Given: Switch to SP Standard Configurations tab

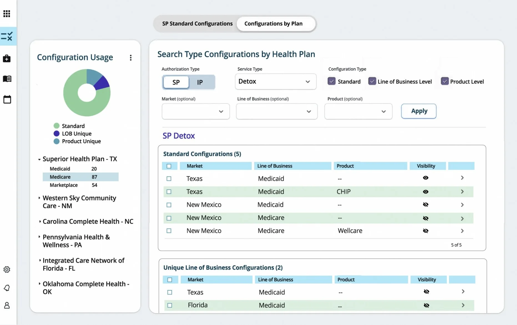Looking at the screenshot, I should 197,24.
